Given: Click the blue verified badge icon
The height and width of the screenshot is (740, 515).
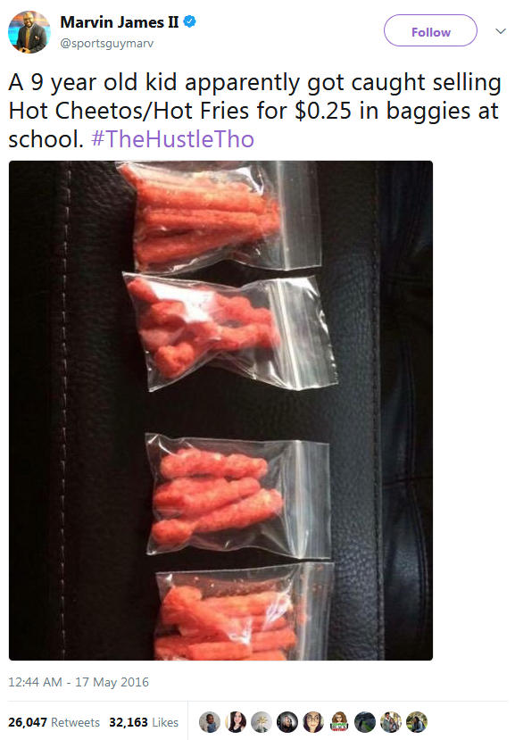Looking at the screenshot, I should [190, 21].
